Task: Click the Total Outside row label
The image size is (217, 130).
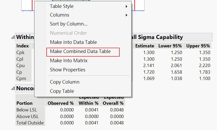Action: (30, 123)
